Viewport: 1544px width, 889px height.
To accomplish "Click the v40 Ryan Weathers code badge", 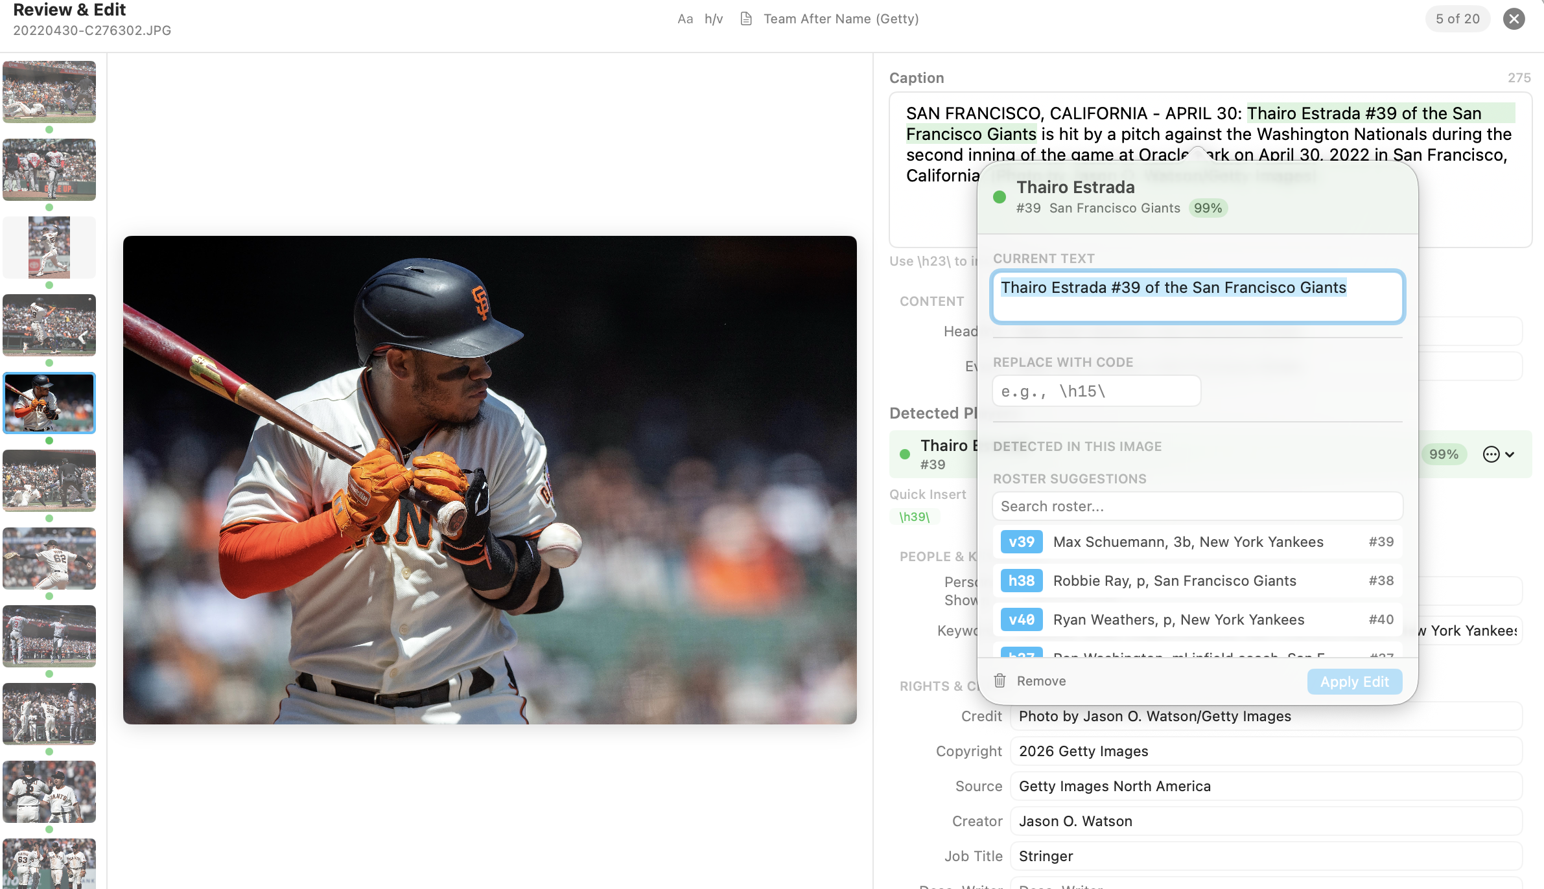I will tap(1022, 619).
